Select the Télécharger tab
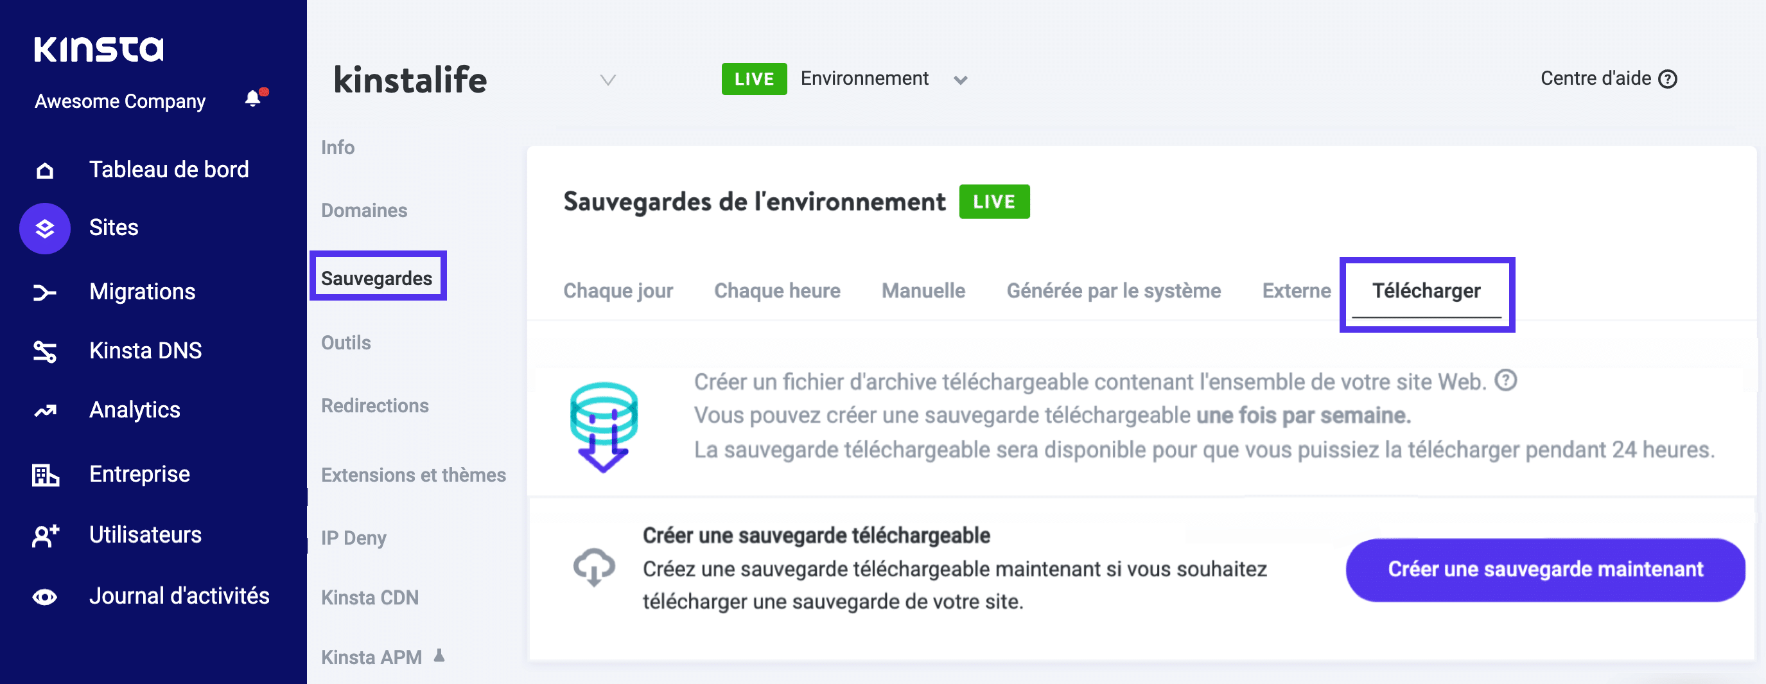The width and height of the screenshot is (1766, 684). 1427,290
